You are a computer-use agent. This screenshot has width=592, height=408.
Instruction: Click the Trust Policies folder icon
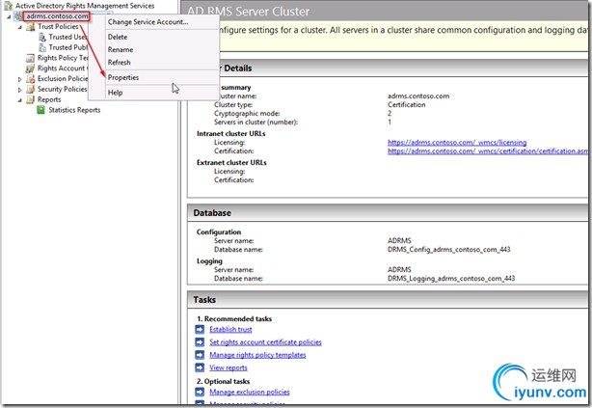point(31,27)
